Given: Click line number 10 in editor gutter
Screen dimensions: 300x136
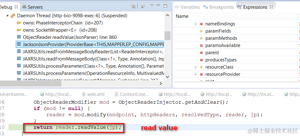Looking at the screenshot, I should tap(2, 127).
